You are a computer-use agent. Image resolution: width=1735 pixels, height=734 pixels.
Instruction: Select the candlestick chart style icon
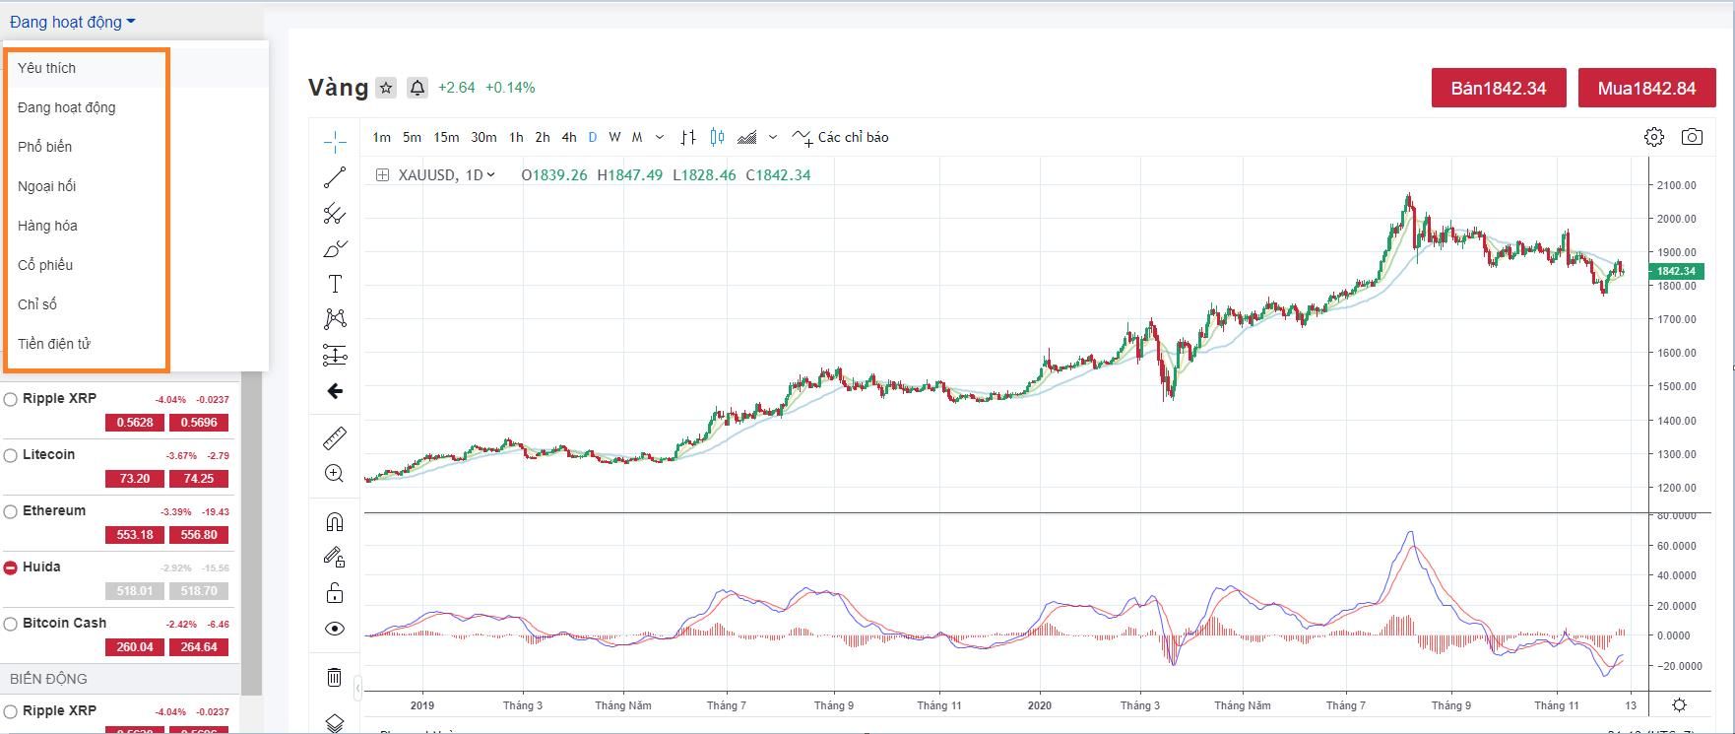pos(717,137)
